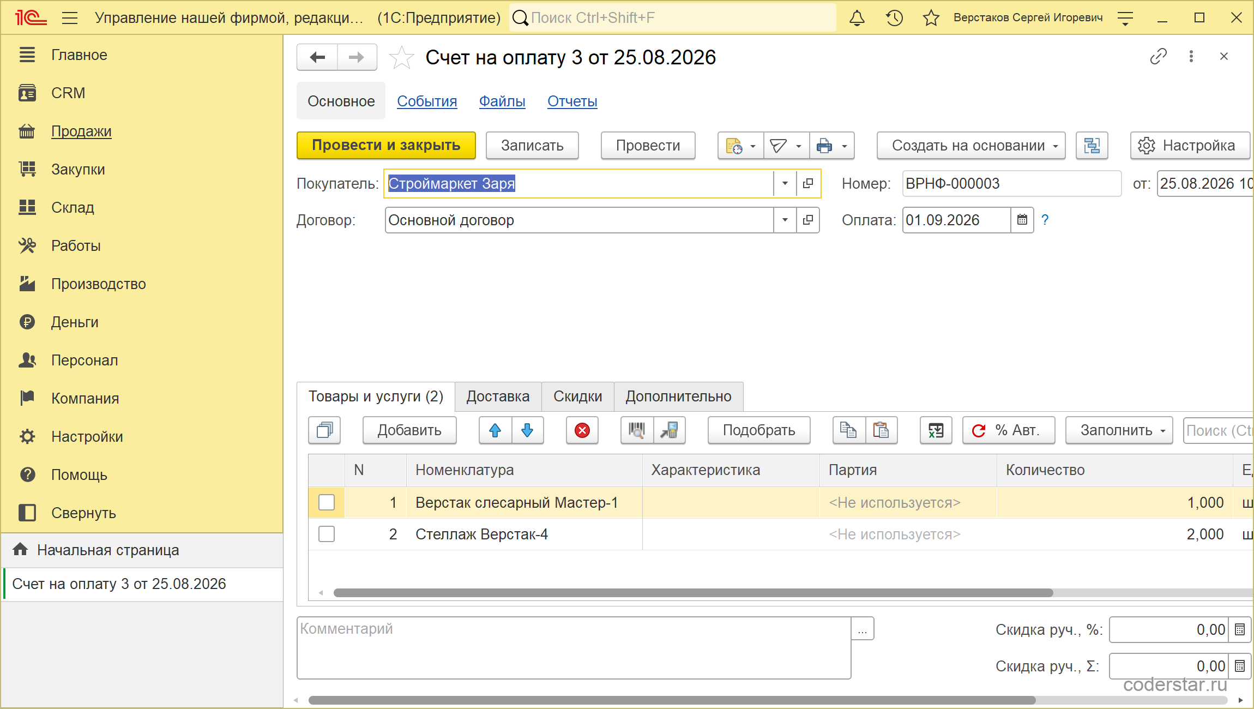This screenshot has height=709, width=1254.
Task: Show help question mark beside Оплата
Action: [1045, 220]
